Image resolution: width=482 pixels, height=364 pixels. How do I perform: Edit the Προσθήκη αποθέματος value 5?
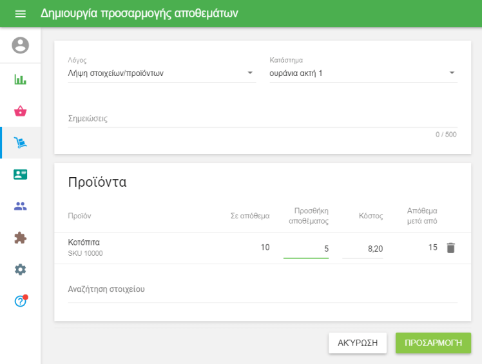click(306, 249)
